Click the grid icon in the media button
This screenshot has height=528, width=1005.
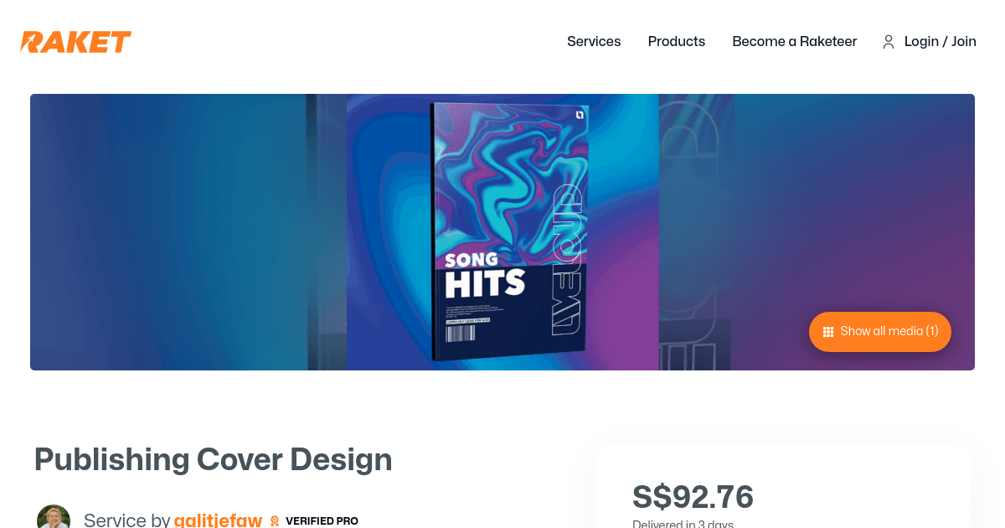tap(828, 332)
